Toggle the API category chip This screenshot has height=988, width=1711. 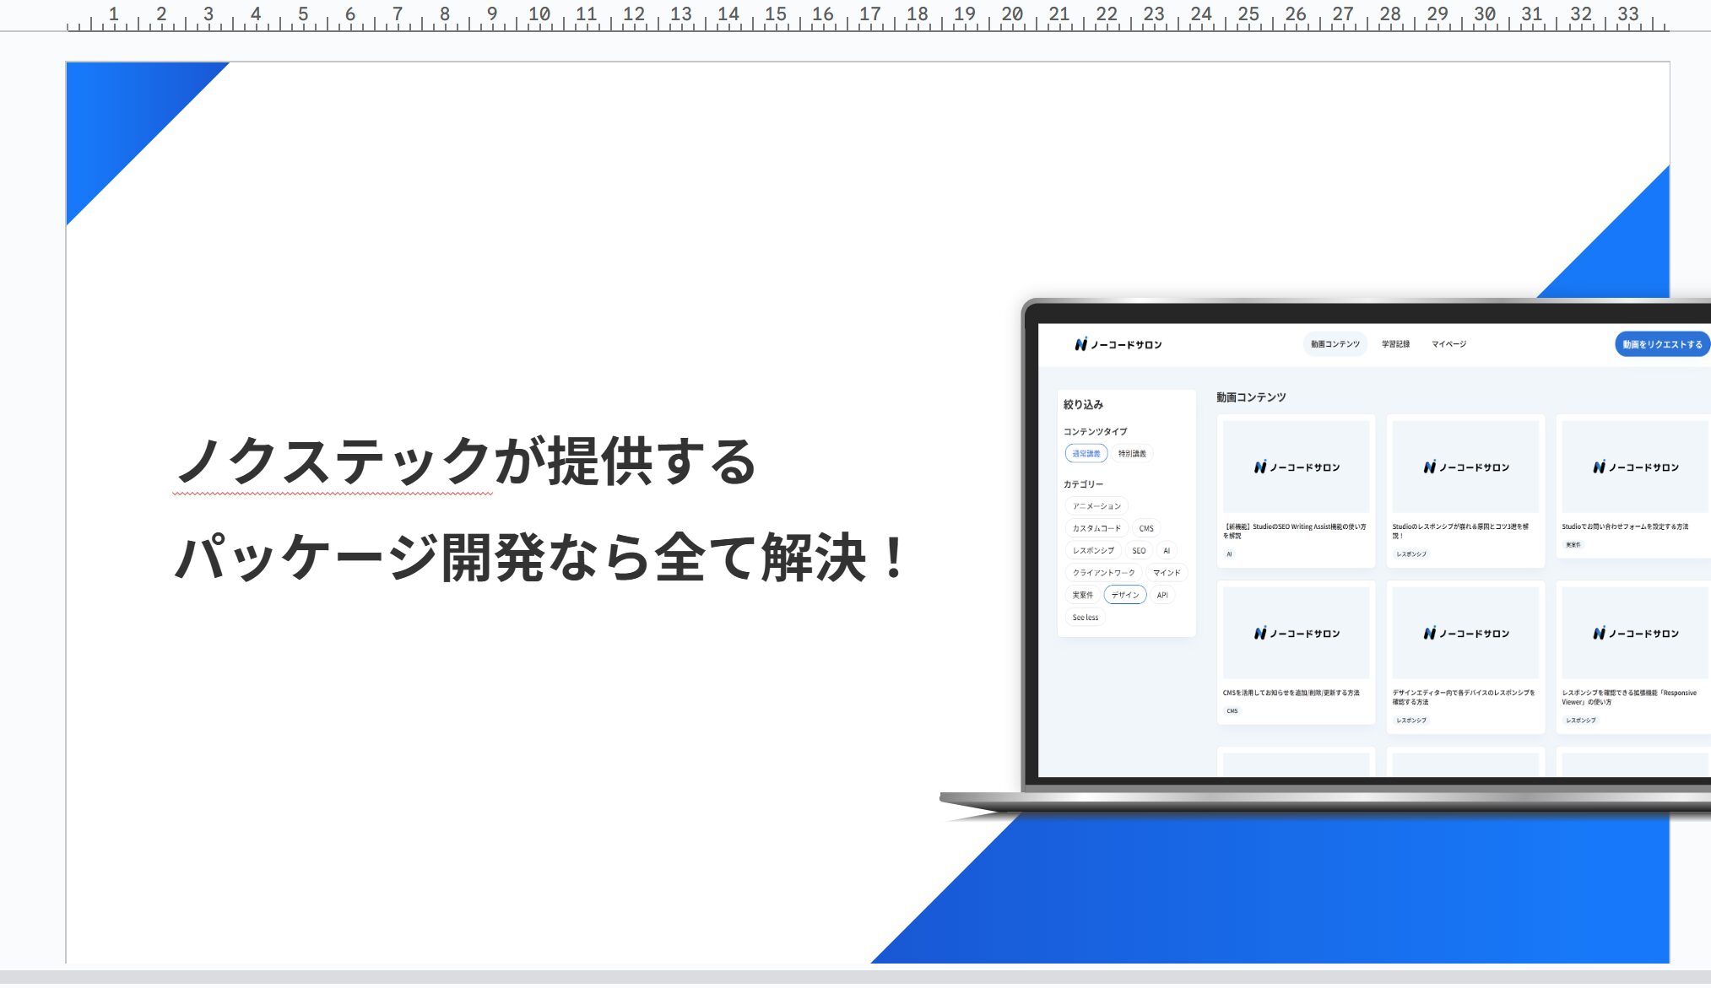pyautogui.click(x=1162, y=595)
